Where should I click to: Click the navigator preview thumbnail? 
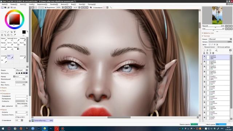point(217,15)
